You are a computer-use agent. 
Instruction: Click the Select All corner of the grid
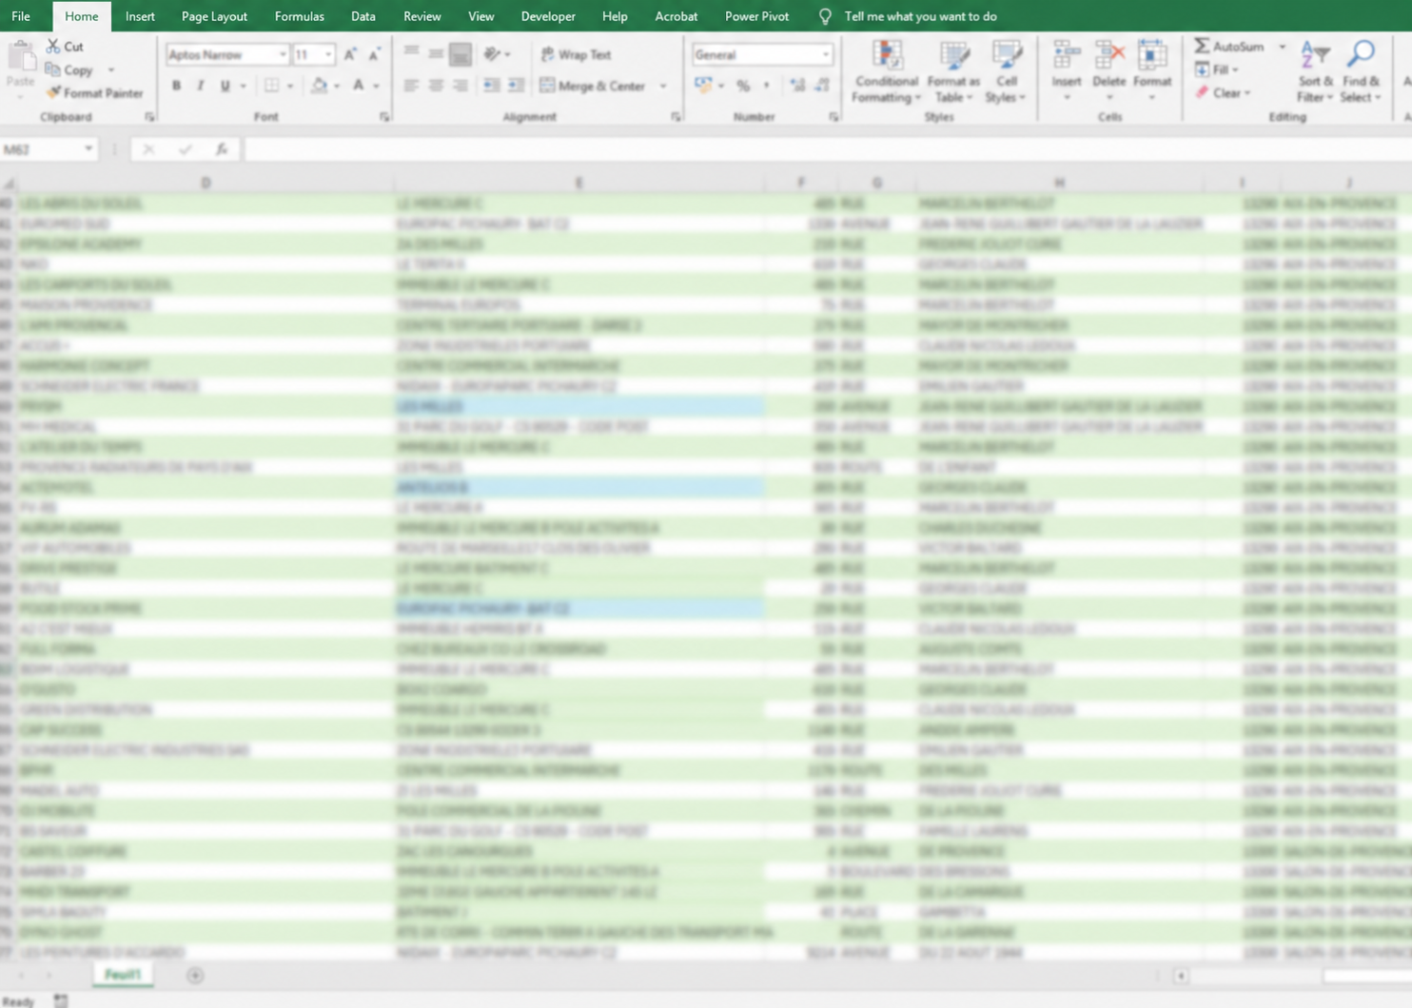(x=8, y=183)
